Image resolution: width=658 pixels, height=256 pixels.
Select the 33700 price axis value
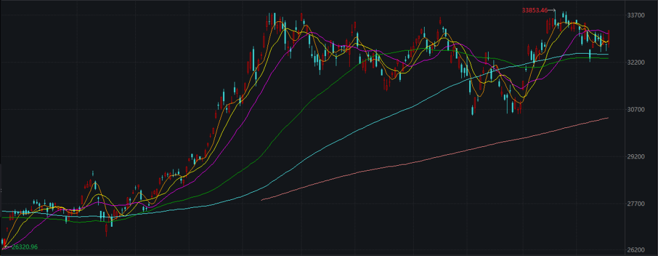pos(634,15)
